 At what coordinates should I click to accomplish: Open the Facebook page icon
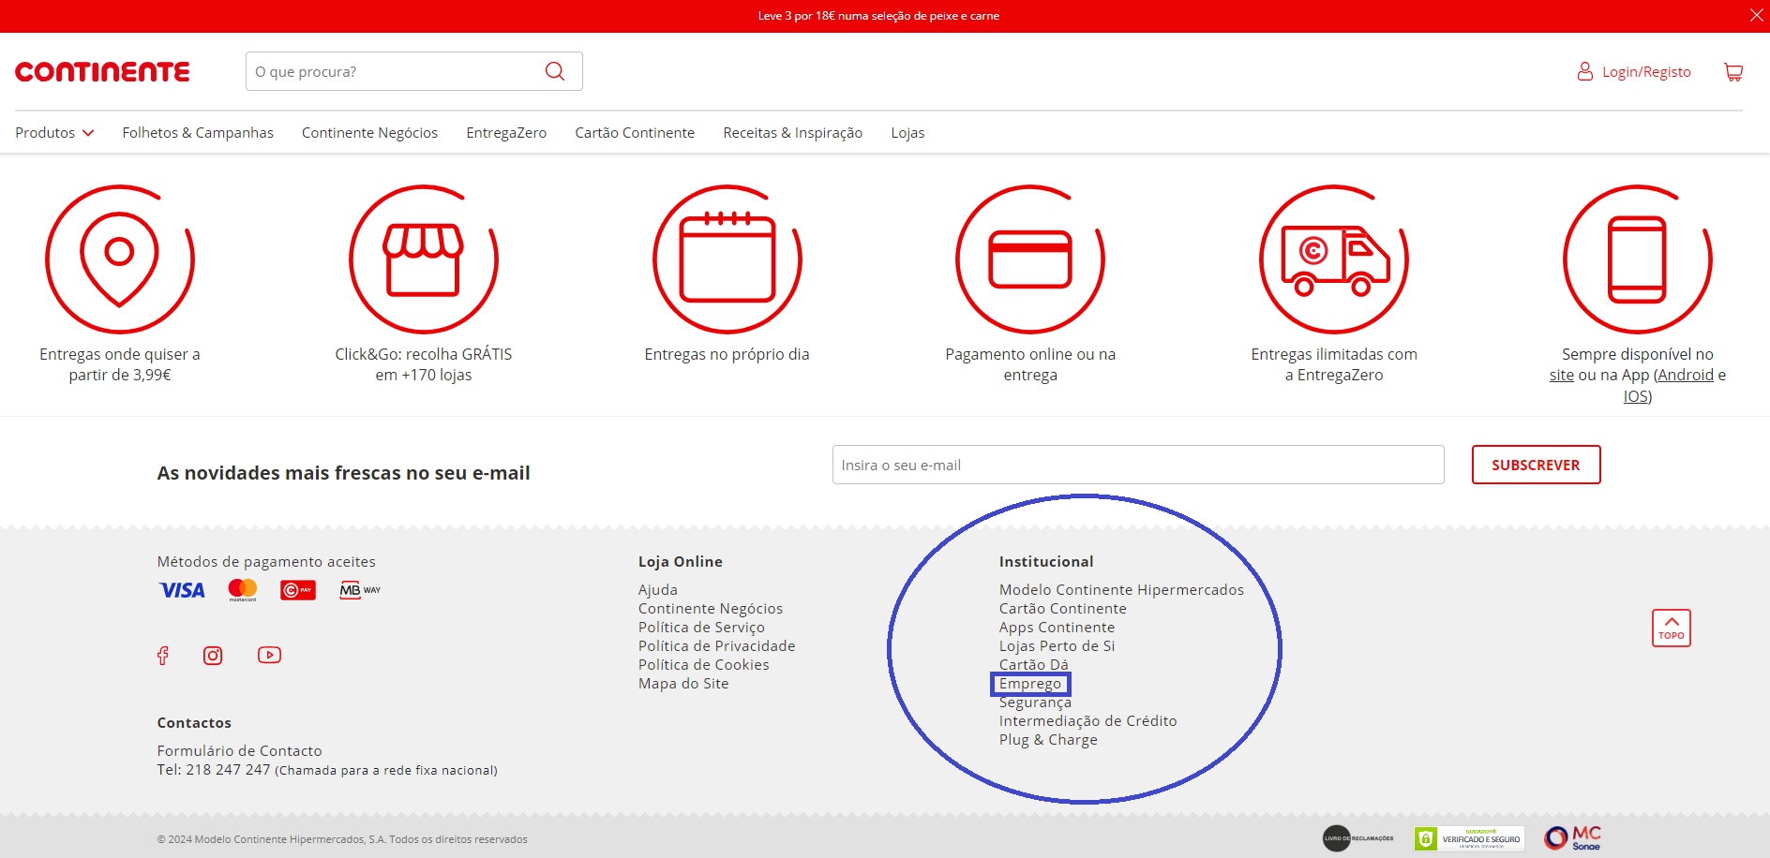pos(163,656)
